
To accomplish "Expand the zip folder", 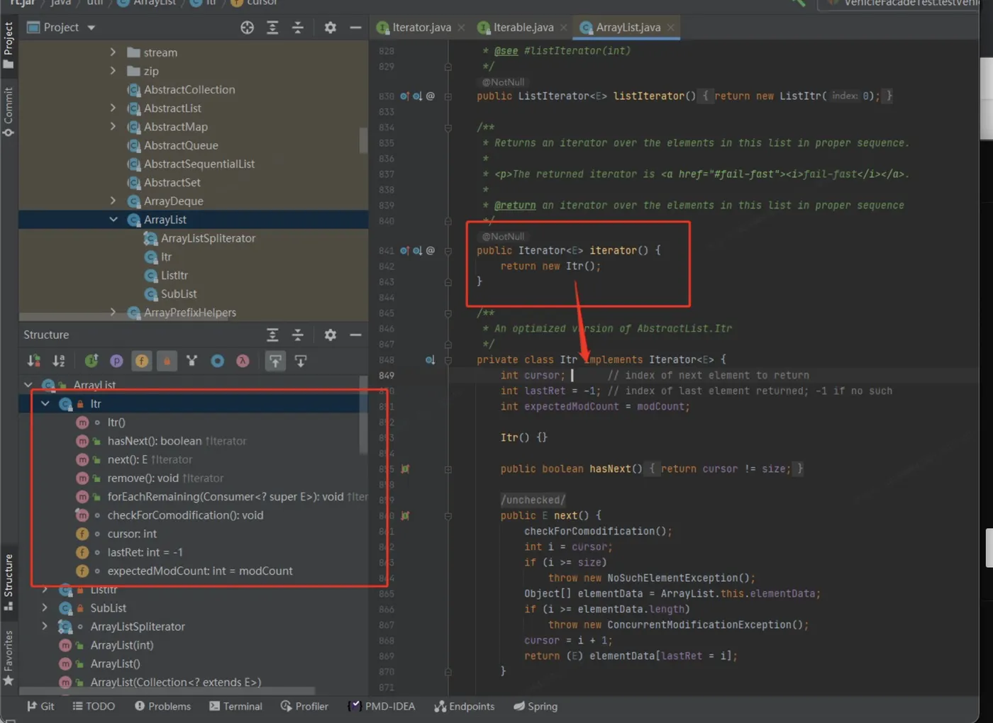I will pos(113,70).
